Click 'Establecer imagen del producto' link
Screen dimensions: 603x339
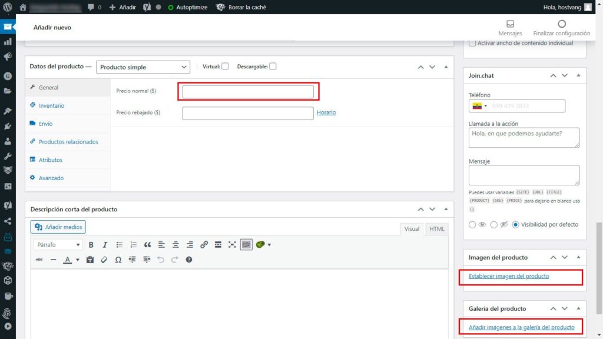click(509, 276)
